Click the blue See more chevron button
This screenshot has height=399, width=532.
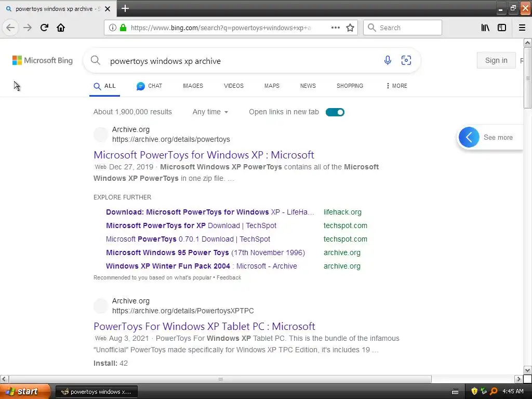tap(469, 137)
